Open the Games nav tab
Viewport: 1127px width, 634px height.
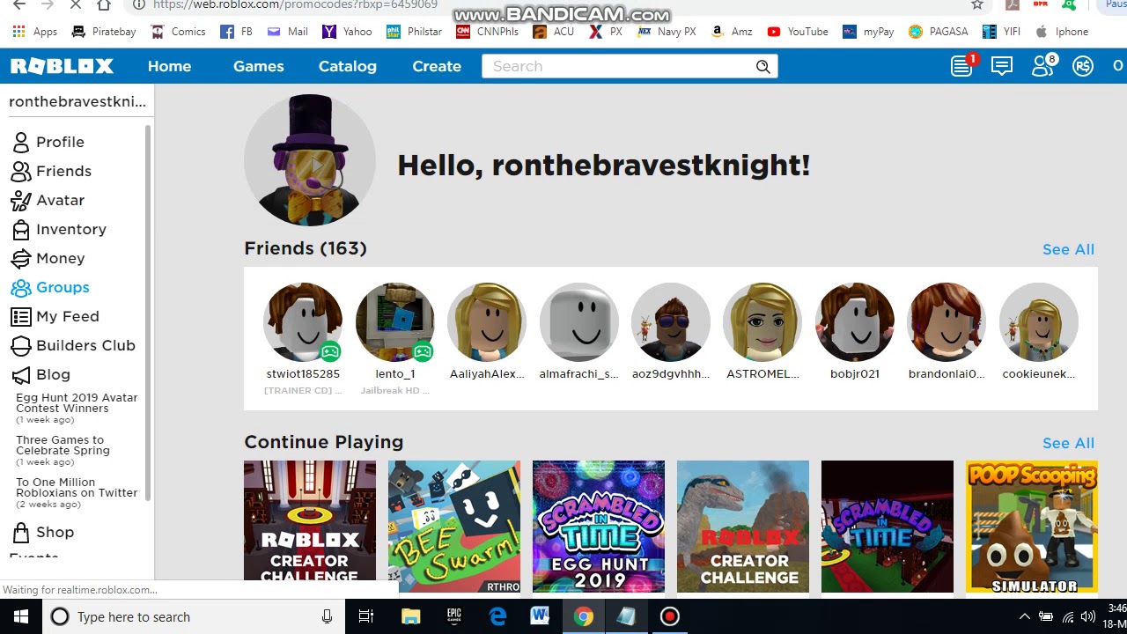tap(258, 66)
